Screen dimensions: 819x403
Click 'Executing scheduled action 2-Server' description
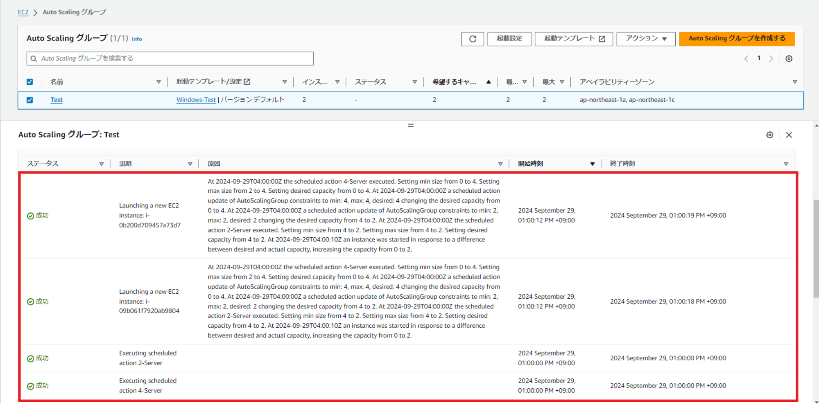(148, 358)
